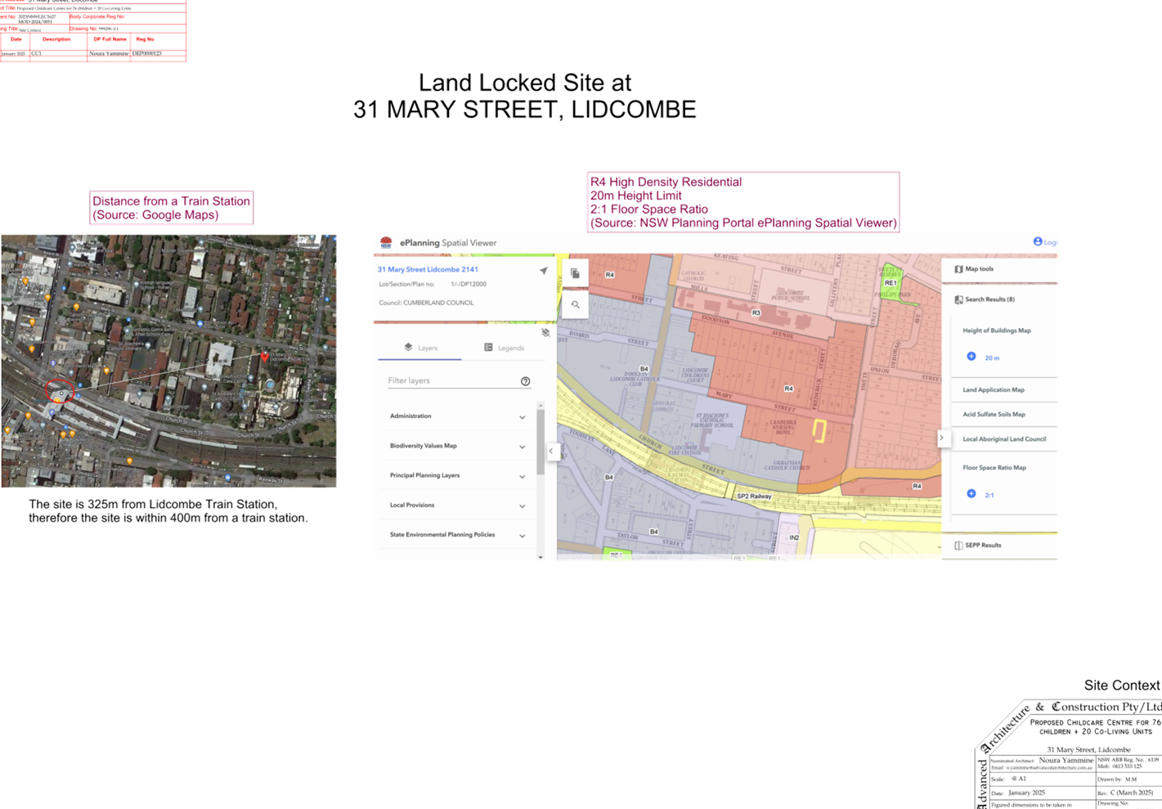Click the 20 m height value link

(x=992, y=358)
